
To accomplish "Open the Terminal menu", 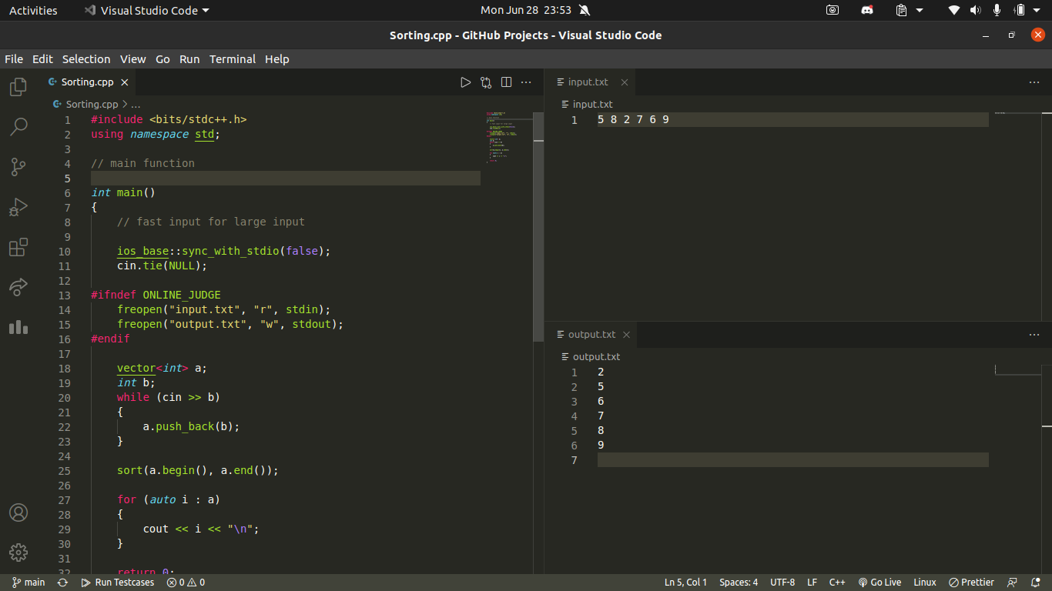I will (233, 58).
